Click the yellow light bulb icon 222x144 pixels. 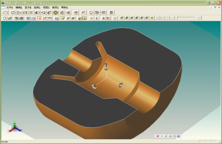click(152, 18)
